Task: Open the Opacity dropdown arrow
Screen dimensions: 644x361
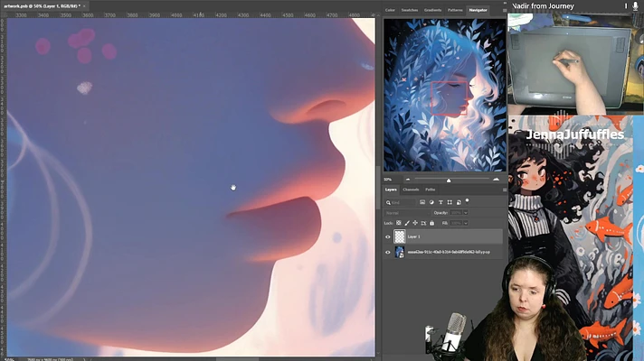Action: (465, 213)
